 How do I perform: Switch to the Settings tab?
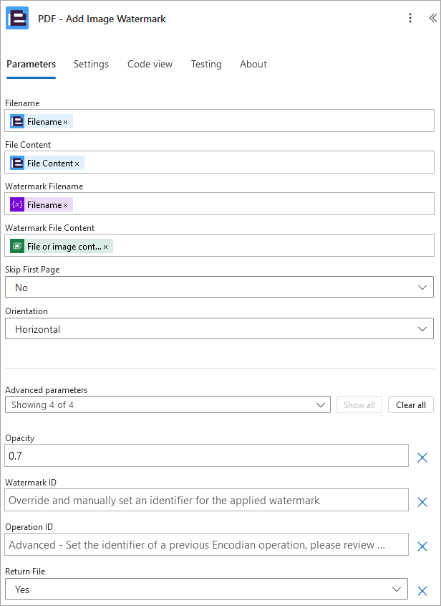91,64
